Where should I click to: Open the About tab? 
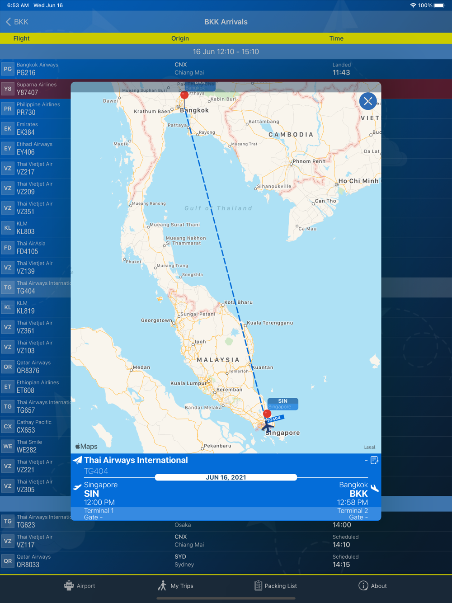[x=373, y=586]
